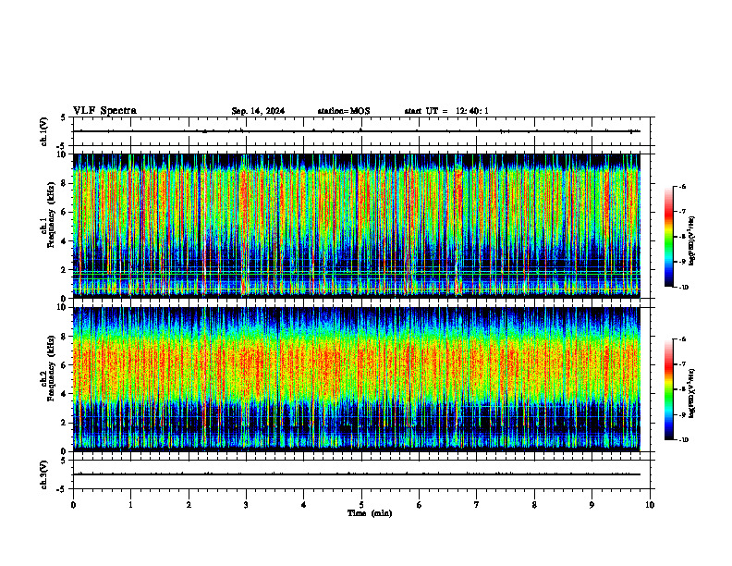Click the 'VLF Spectra' title text
The image size is (732, 566).
pos(104,111)
